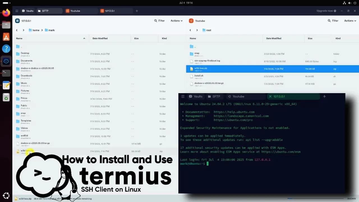Click the Filter search icon in right SFTP pane
359x202 pixels.
tap(329, 20)
